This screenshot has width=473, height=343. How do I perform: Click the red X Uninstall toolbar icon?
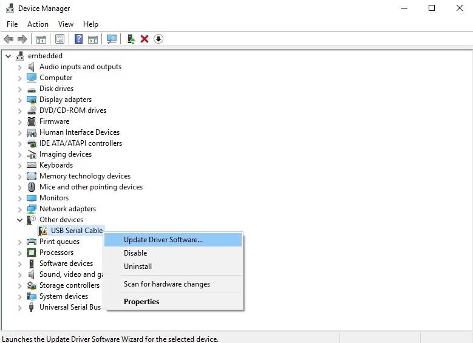(145, 39)
